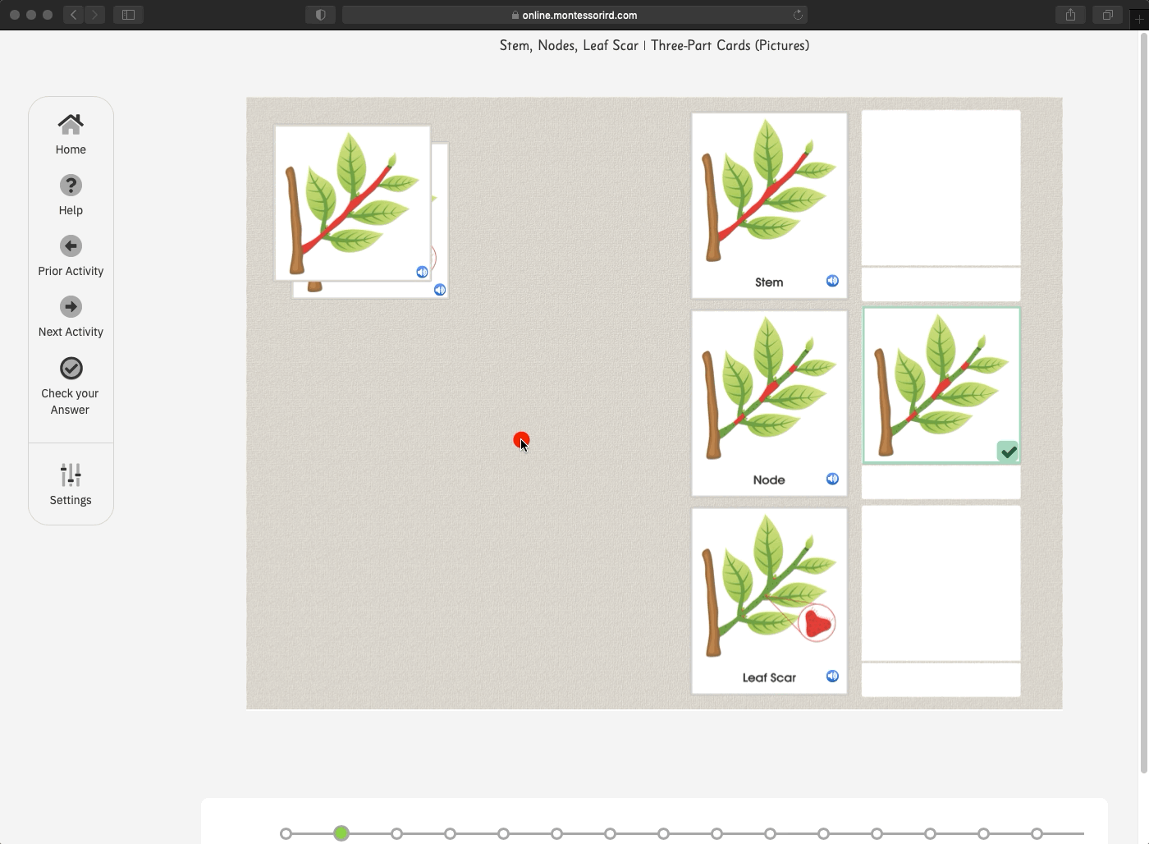This screenshot has height=844, width=1149.
Task: Click the Safari back button
Action: click(x=73, y=15)
